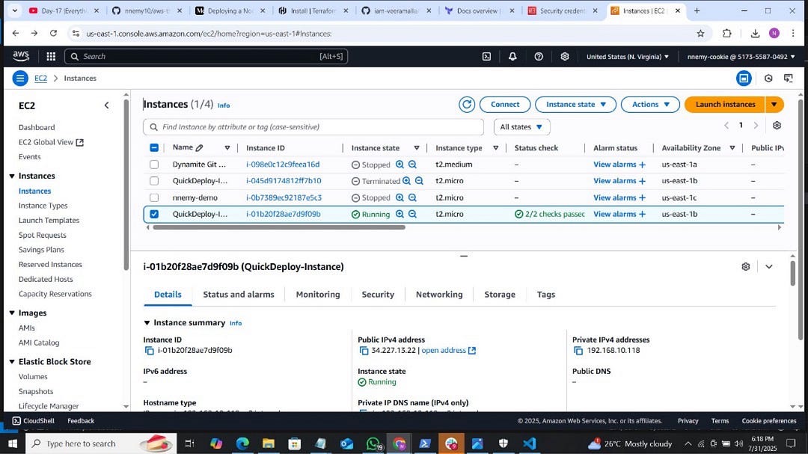
Task: Enable the select-all instances checkbox
Action: tap(154, 147)
